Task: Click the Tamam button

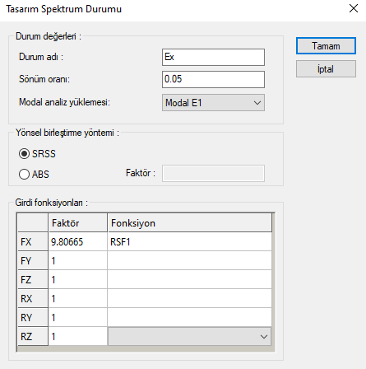Action: pyautogui.click(x=326, y=46)
